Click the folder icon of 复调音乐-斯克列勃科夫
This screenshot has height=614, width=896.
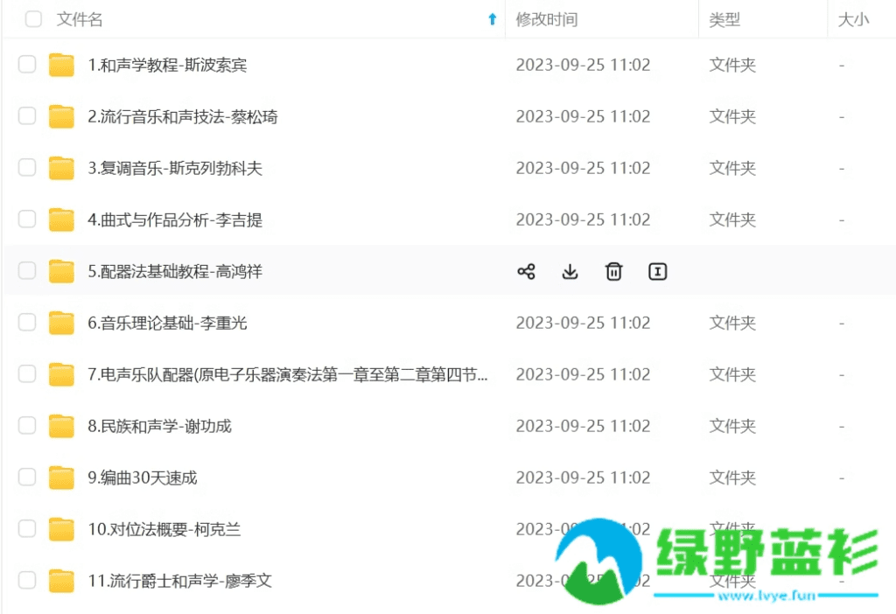[60, 168]
